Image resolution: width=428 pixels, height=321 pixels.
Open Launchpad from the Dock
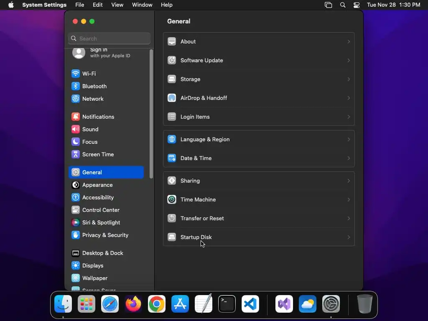(x=87, y=304)
